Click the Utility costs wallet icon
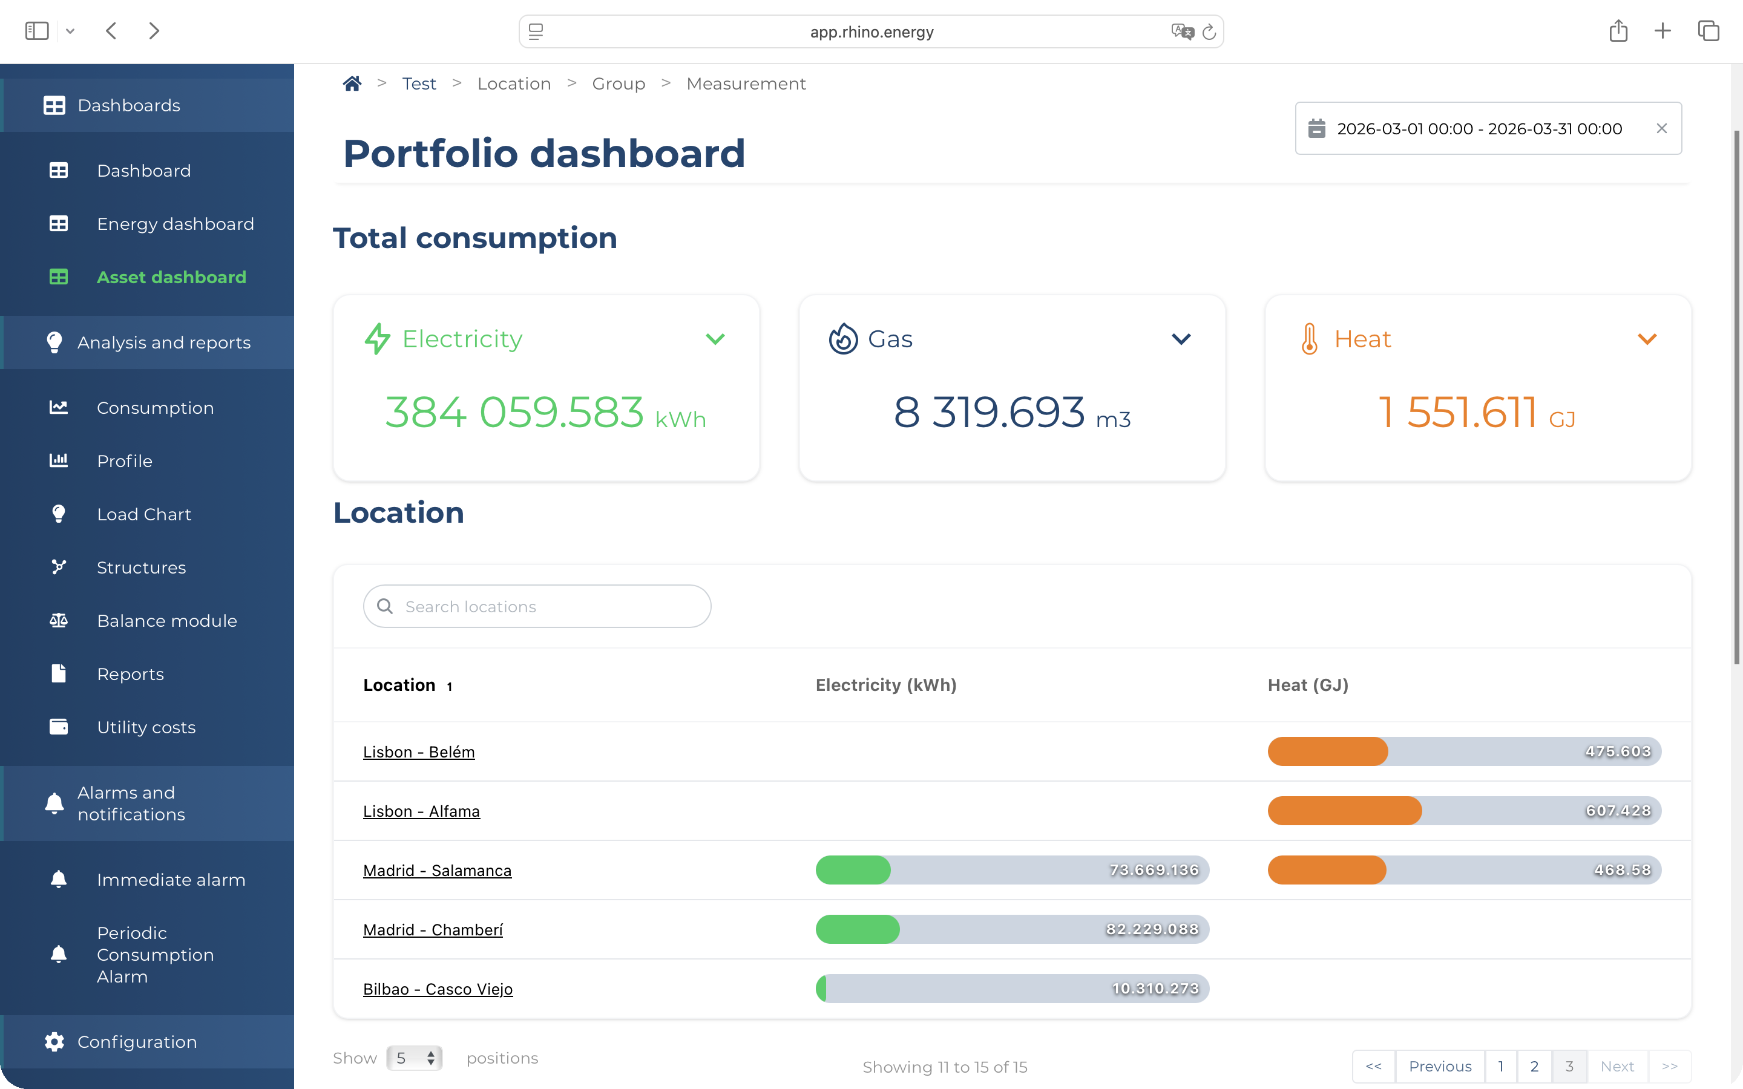Viewport: 1743px width, 1089px height. click(x=58, y=727)
